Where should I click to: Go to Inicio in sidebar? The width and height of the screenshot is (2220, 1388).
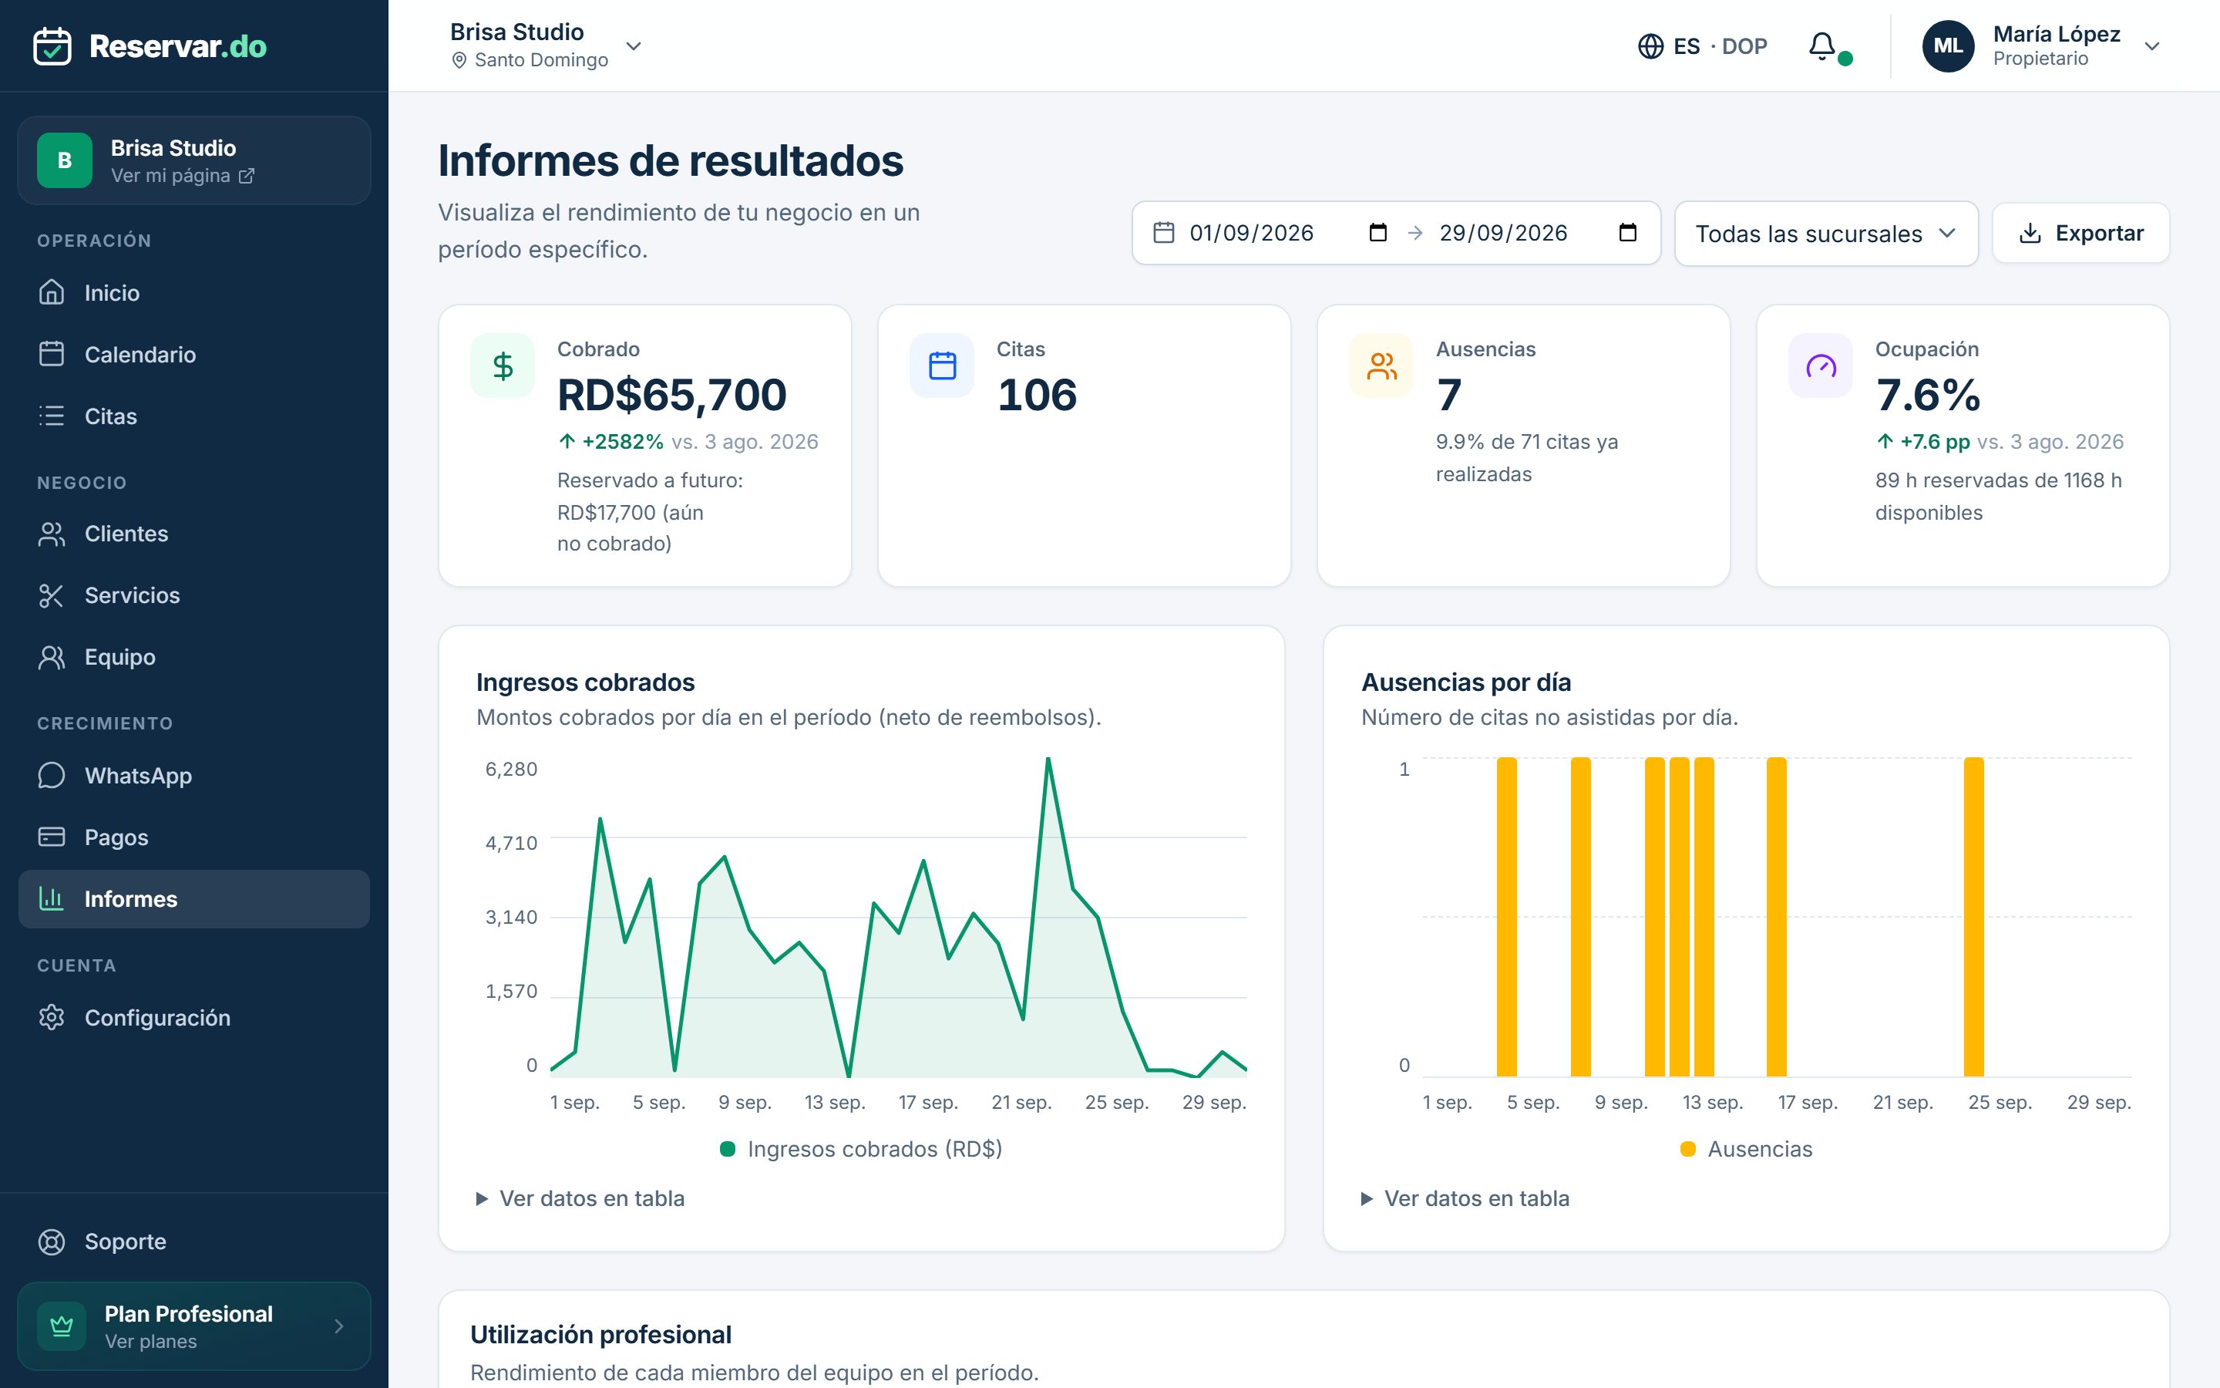click(x=193, y=293)
